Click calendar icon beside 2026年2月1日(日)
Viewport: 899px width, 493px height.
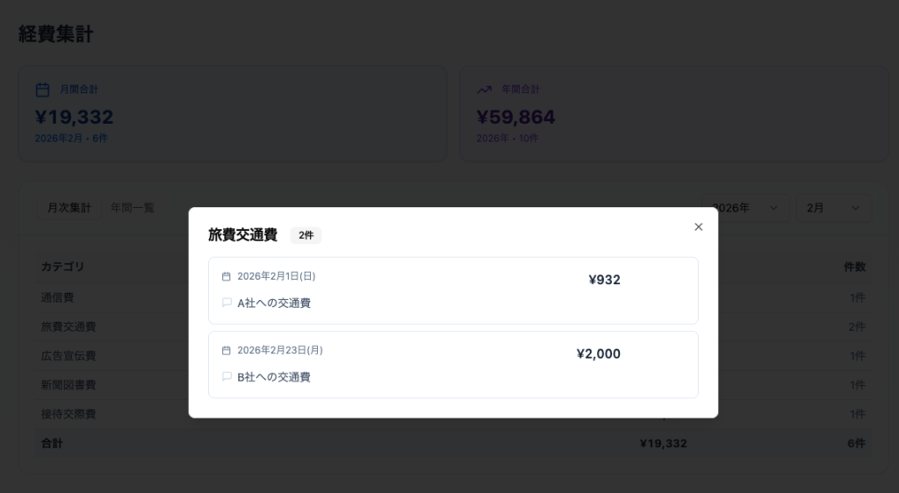(227, 276)
